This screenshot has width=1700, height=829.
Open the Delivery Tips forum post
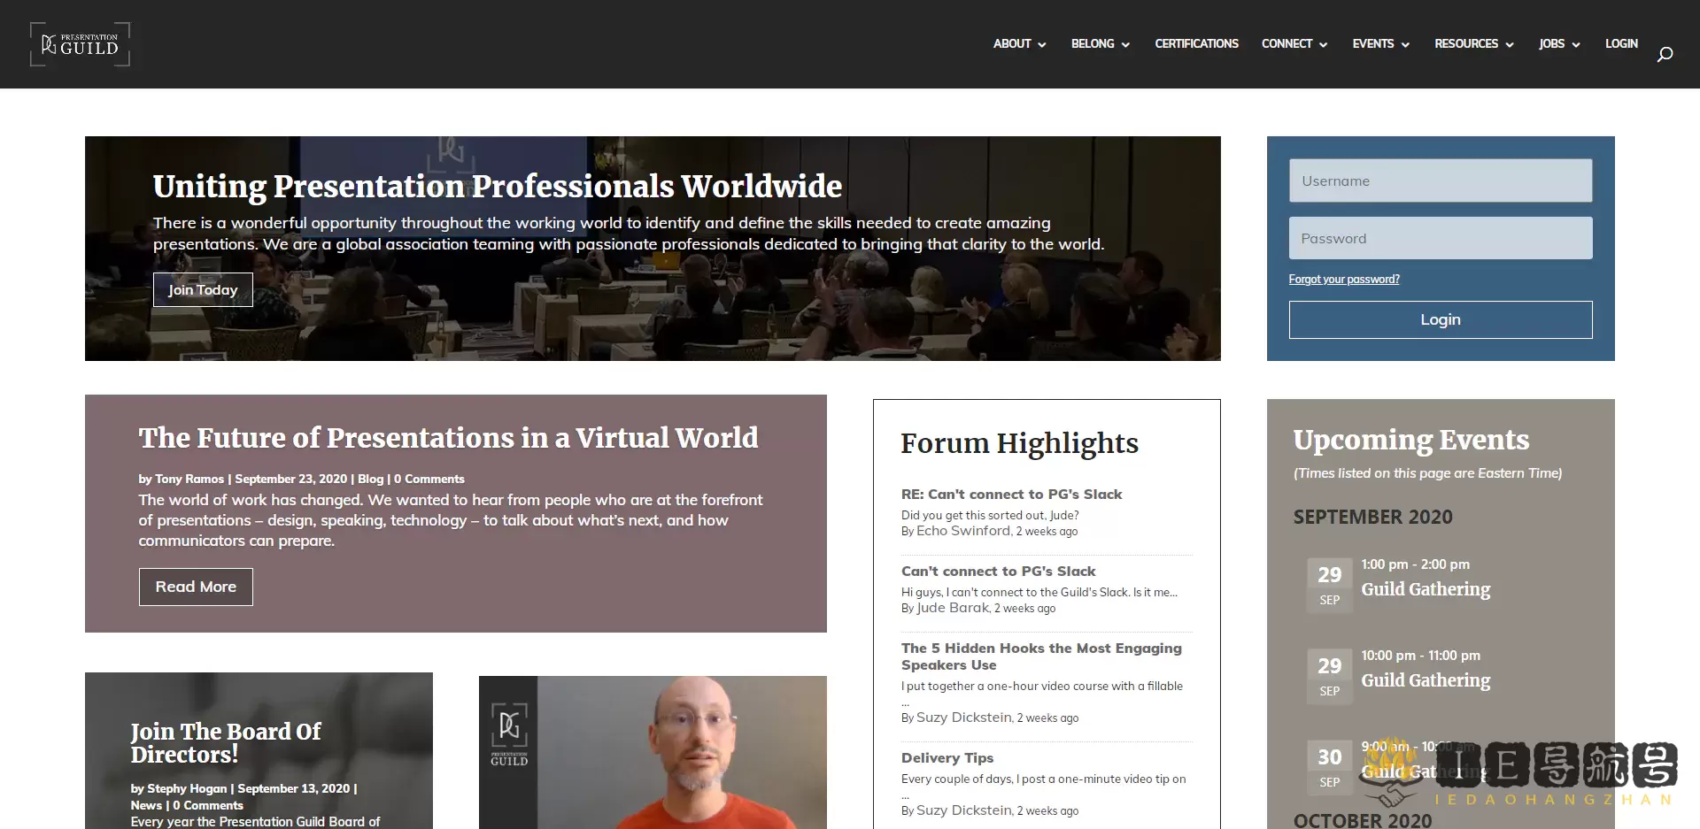pyautogui.click(x=947, y=758)
